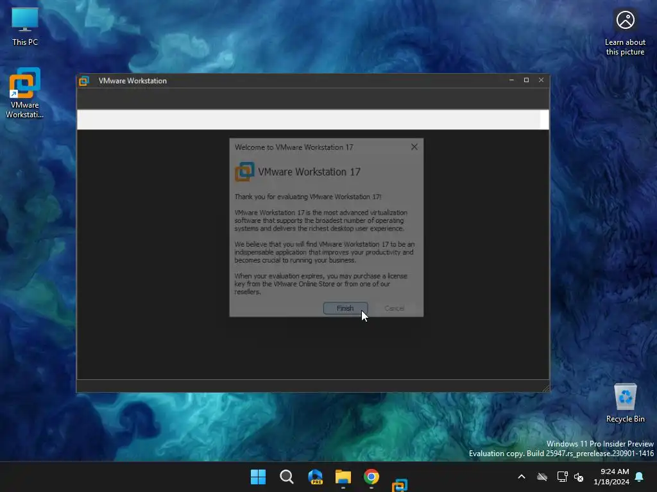Click the network display tray icon

point(562,477)
